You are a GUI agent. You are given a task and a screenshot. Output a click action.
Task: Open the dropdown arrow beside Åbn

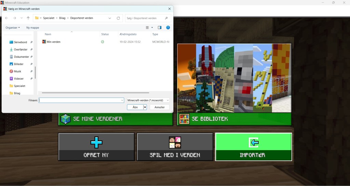click(x=145, y=107)
